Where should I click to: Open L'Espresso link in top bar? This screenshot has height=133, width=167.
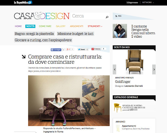tap(132, 2)
